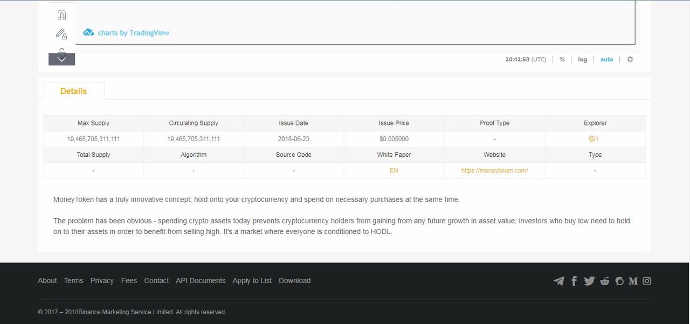The image size is (690, 324).
Task: Open the Steemit social icon
Action: click(x=619, y=281)
